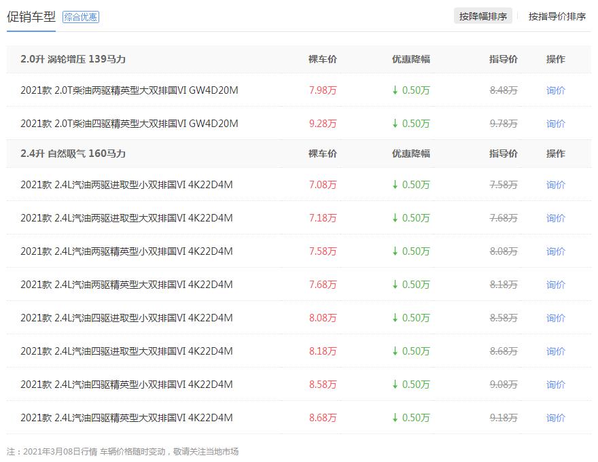Click 询价 for 2.4L汽油四驱精英型小双排
Screen dimensions: 598x462
[x=555, y=385]
